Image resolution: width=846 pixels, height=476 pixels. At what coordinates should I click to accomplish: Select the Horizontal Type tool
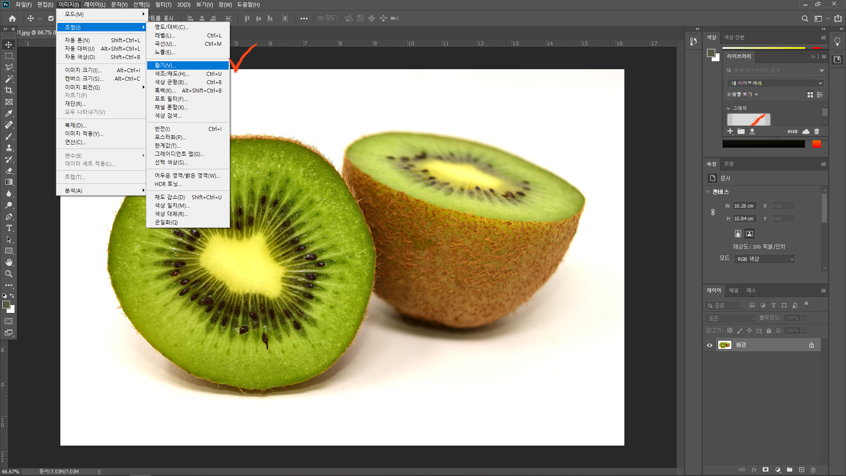tap(9, 228)
